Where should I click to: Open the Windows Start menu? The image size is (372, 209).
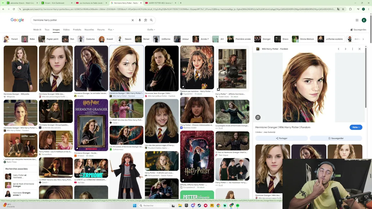[135, 206]
